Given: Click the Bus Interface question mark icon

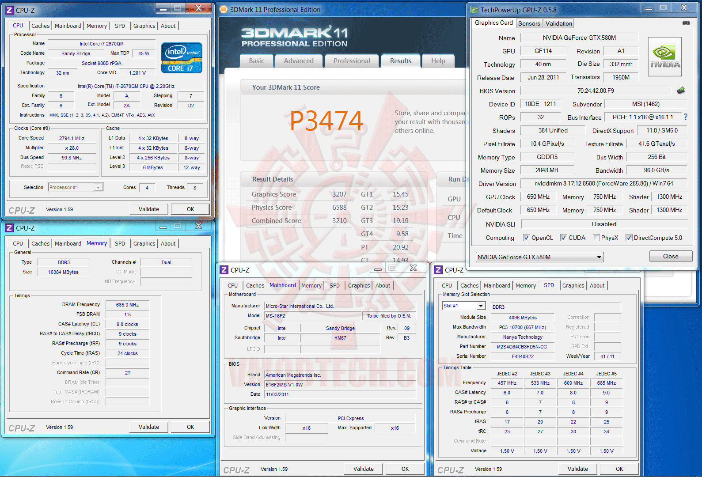Looking at the screenshot, I should 686,117.
